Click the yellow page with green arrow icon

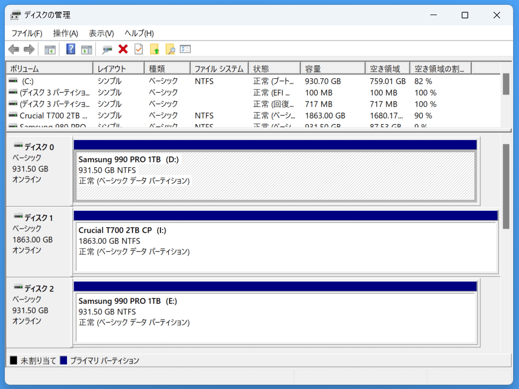tap(155, 49)
